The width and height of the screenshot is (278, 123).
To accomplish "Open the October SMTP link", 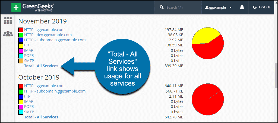I will (29, 112).
